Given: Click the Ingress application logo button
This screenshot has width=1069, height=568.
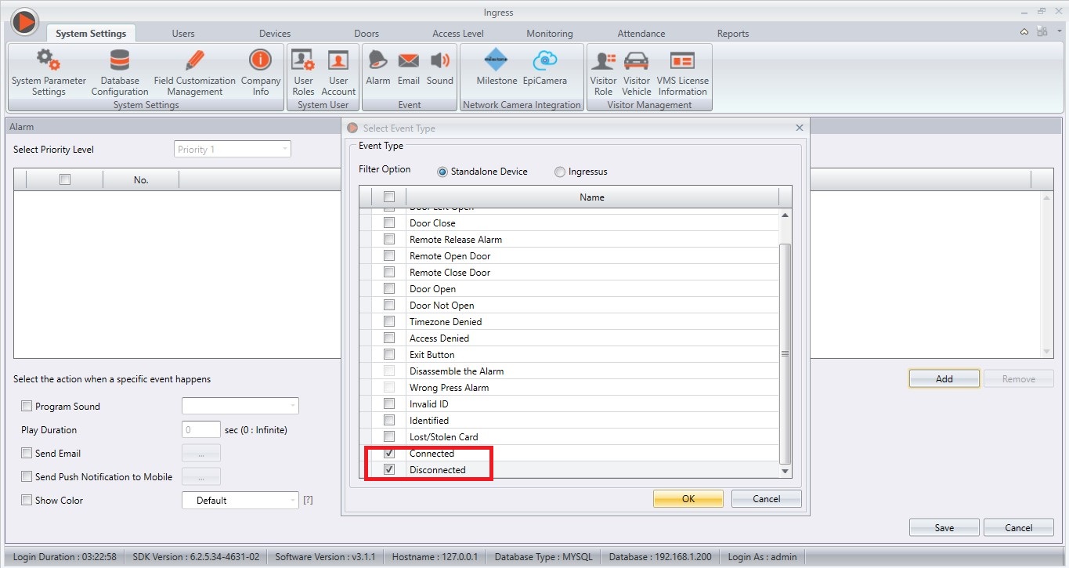Looking at the screenshot, I should (25, 23).
